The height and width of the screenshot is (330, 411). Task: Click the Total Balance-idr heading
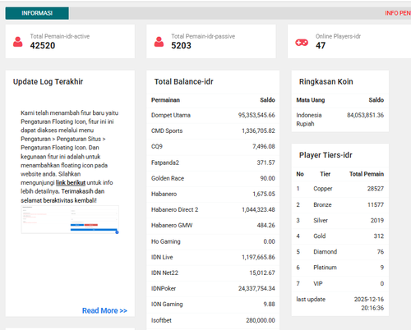[x=183, y=81]
